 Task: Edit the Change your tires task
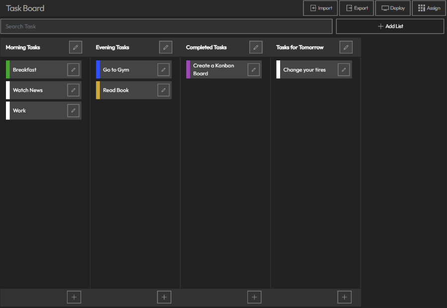pos(344,69)
